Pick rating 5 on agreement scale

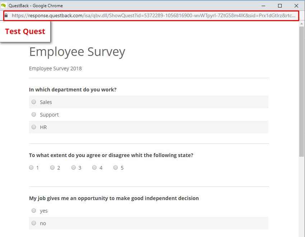116,167
